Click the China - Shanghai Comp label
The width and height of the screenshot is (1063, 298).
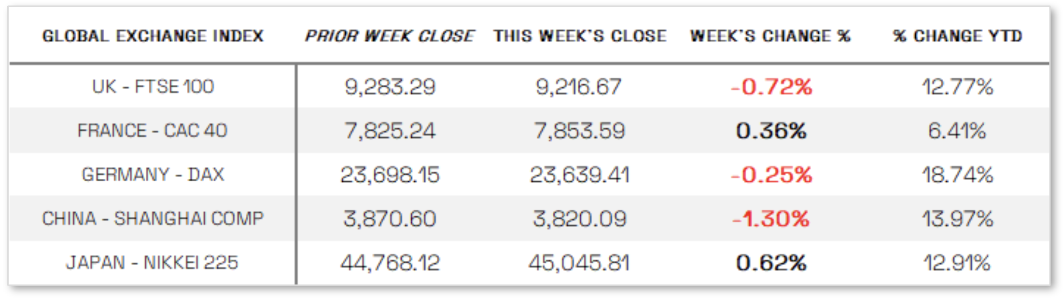click(x=153, y=219)
